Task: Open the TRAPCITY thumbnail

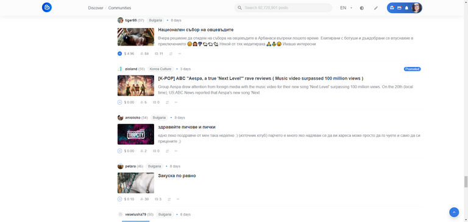Action: point(136,134)
